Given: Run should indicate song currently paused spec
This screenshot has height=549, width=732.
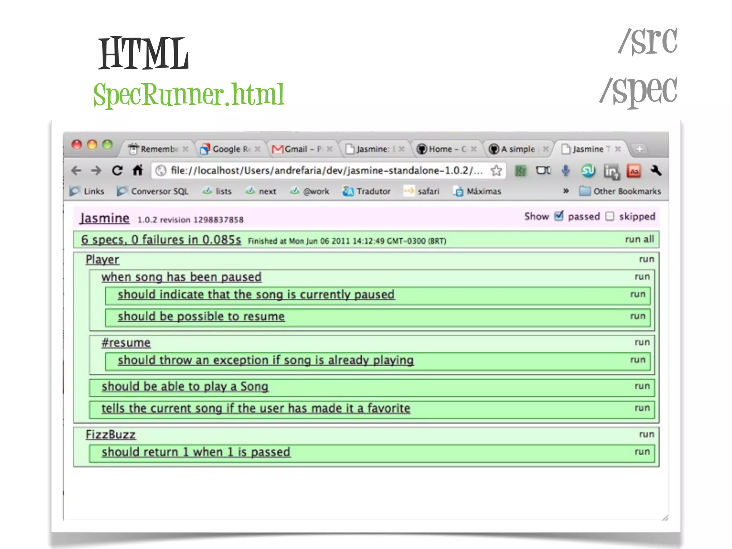Looking at the screenshot, I should [x=638, y=294].
